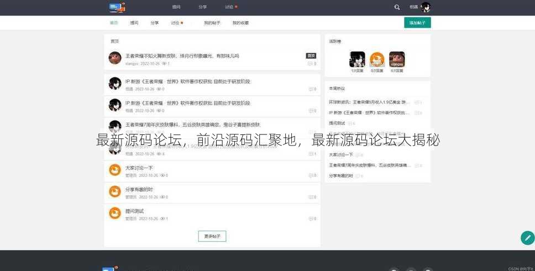Open the user avatar in top header
The width and height of the screenshot is (535, 271).
tap(426, 7)
